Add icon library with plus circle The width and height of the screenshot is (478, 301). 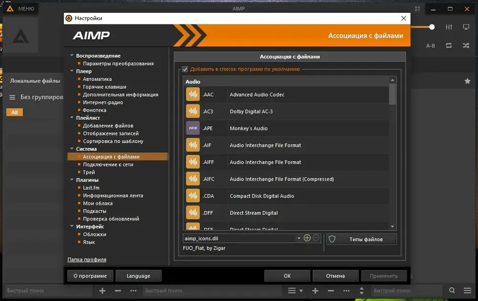307,238
